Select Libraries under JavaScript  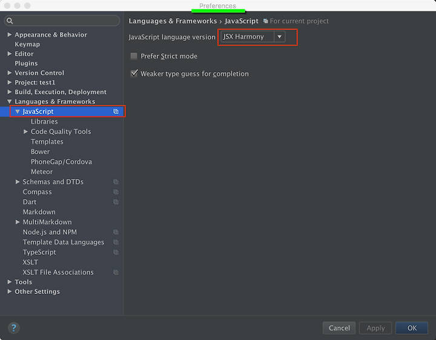(44, 122)
